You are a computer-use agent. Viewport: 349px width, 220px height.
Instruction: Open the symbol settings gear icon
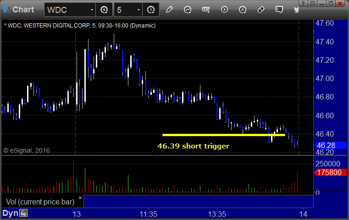(104, 10)
